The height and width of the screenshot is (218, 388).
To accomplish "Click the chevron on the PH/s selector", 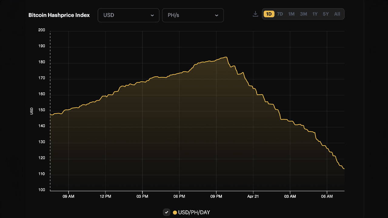I will click(216, 15).
